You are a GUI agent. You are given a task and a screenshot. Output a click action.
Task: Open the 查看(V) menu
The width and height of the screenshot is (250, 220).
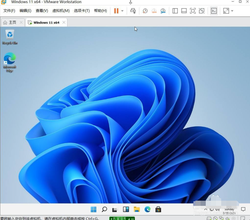[42, 11]
